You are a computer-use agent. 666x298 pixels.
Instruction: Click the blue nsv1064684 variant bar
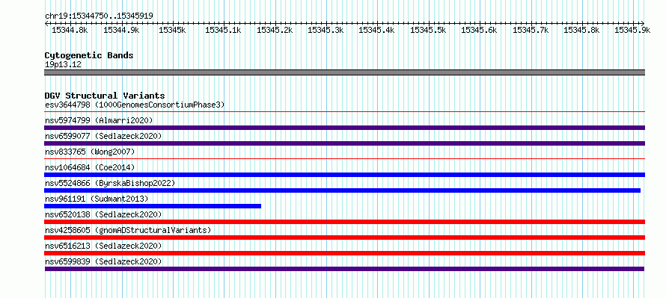pyautogui.click(x=344, y=175)
